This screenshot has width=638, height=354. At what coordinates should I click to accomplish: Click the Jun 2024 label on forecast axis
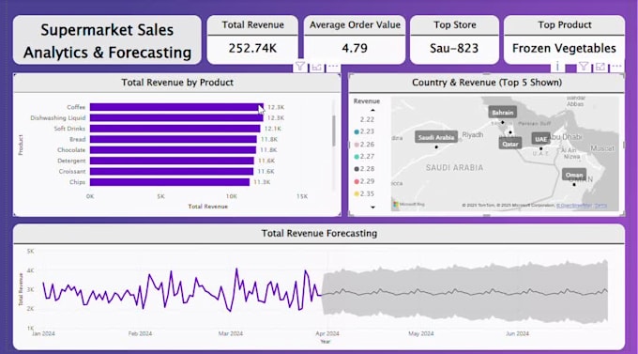point(517,333)
